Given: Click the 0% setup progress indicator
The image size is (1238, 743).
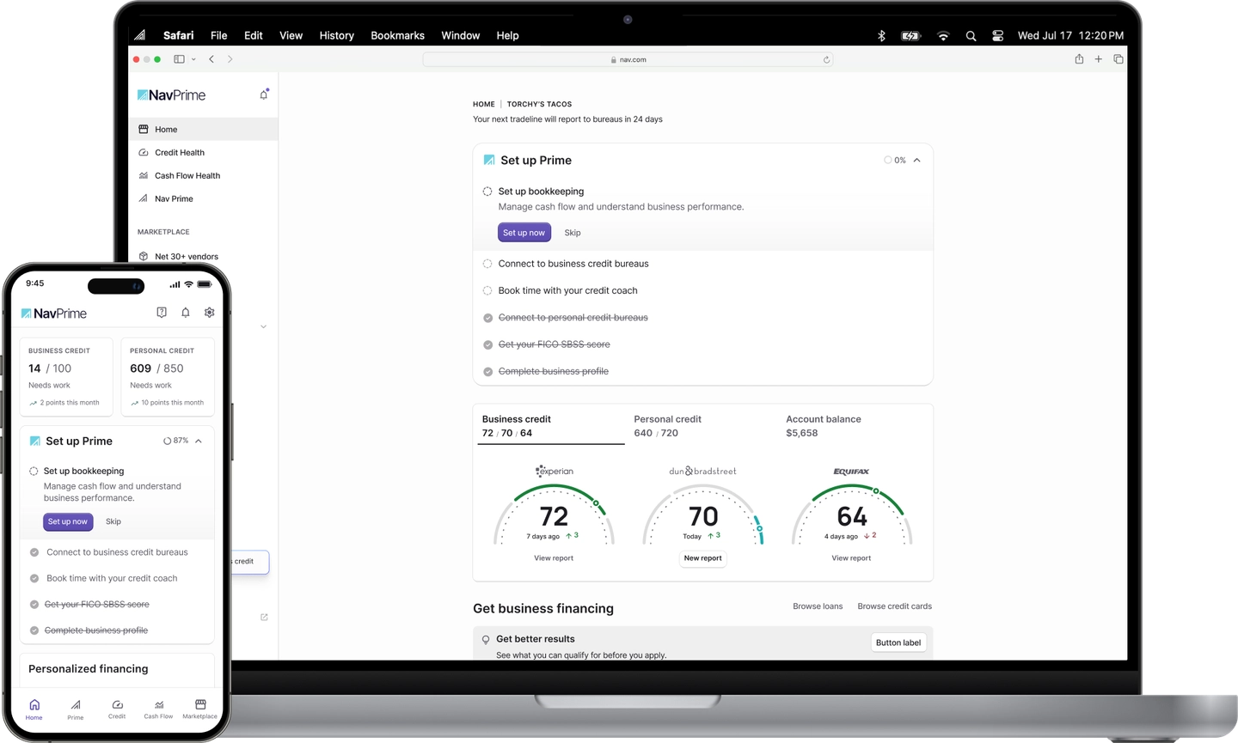Looking at the screenshot, I should (894, 160).
